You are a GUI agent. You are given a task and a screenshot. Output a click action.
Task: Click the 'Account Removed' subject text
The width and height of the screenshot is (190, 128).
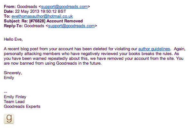tap(65, 21)
